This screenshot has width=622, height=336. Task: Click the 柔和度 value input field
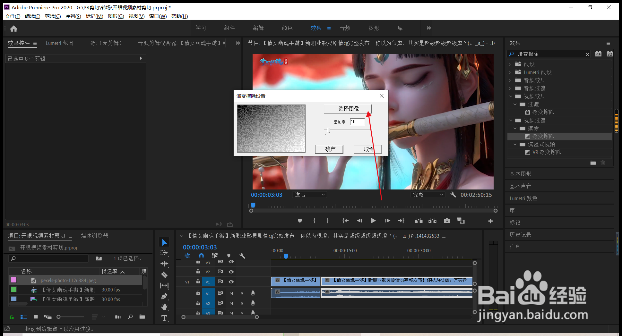click(x=357, y=122)
